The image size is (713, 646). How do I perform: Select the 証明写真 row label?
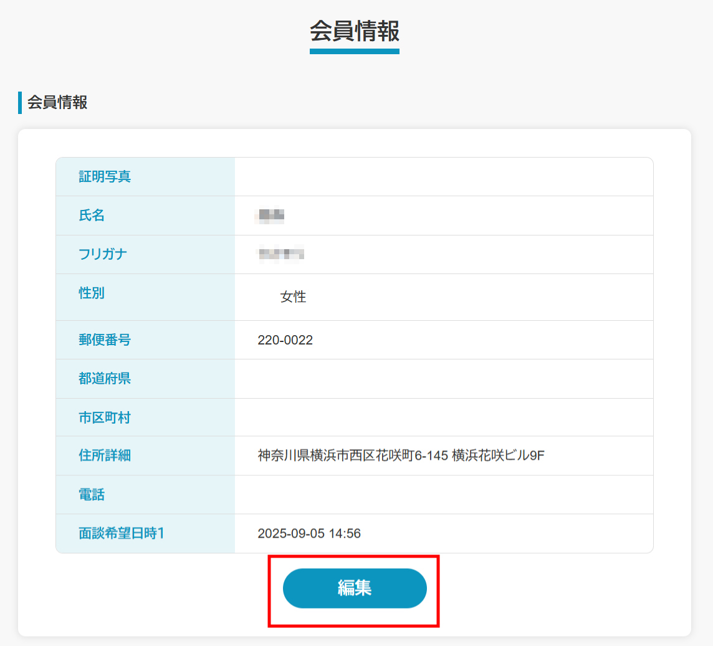(x=105, y=177)
